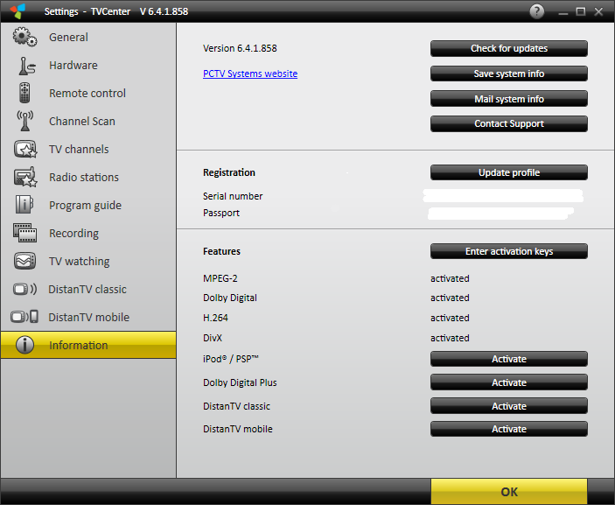The image size is (615, 505).
Task: Click the H.264 feature label
Action: coord(215,318)
